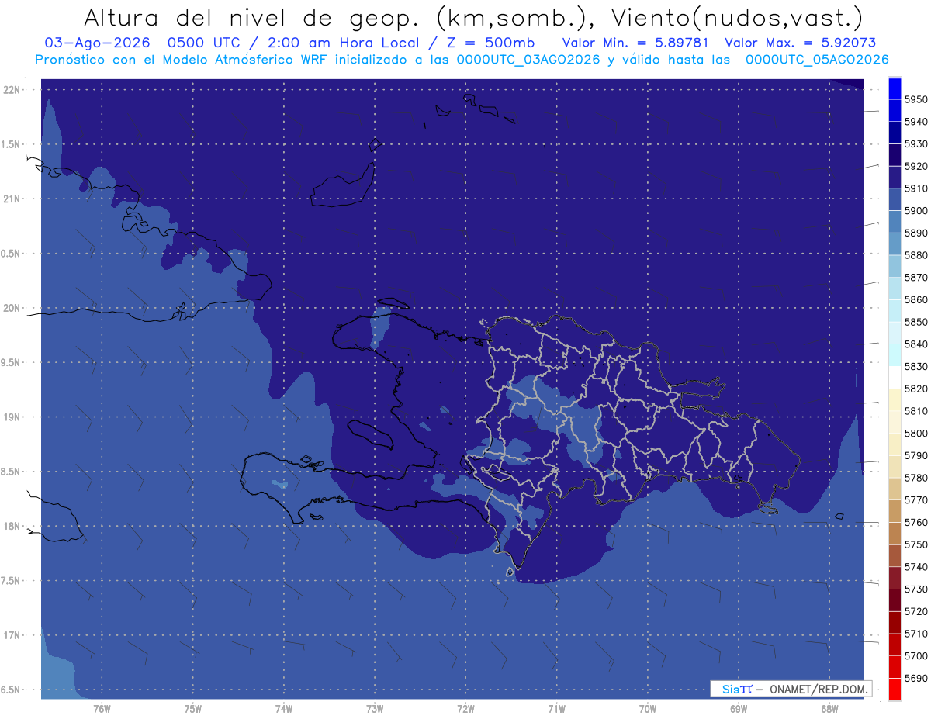The height and width of the screenshot is (719, 931).
Task: Click the 5720 color scale label
Action: [x=915, y=612]
